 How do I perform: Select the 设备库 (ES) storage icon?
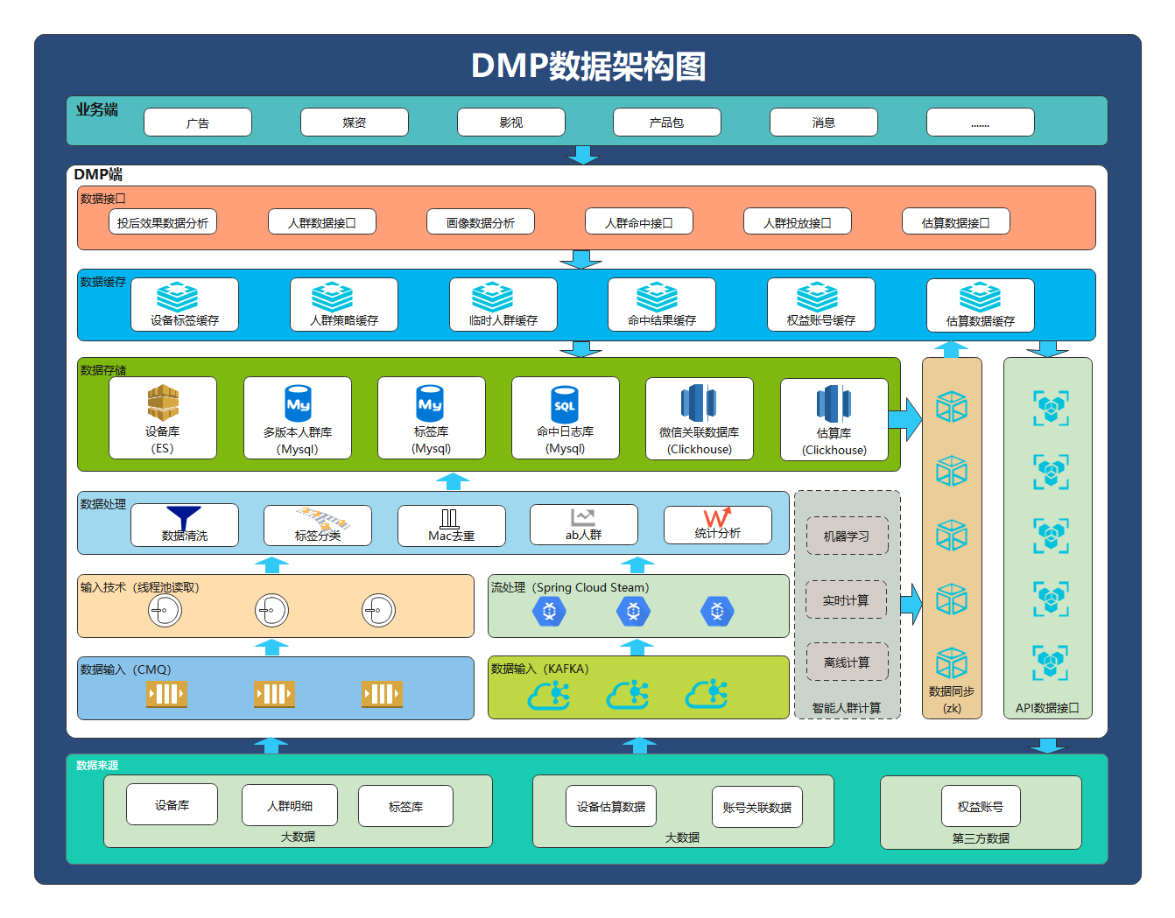pos(163,403)
